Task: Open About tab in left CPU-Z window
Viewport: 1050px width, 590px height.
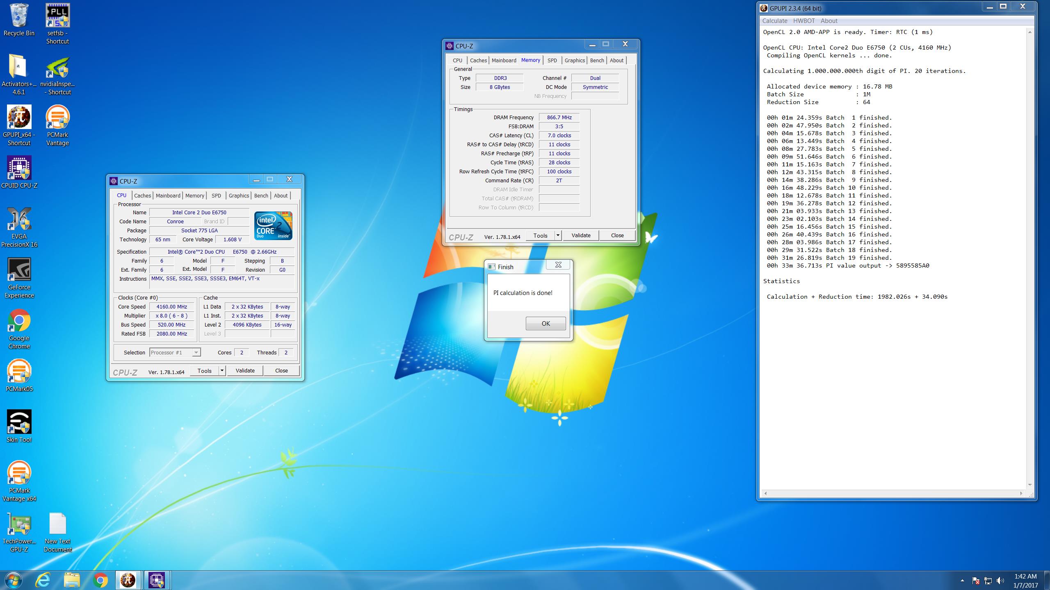Action: click(281, 195)
